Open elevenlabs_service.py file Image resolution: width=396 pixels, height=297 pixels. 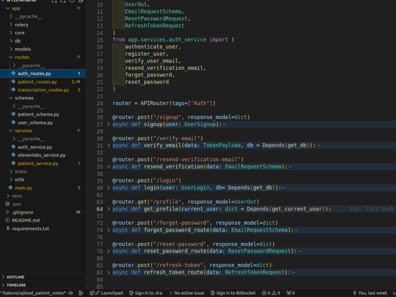click(42, 155)
